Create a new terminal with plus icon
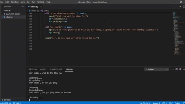Screen dimensions: 185x104 (171, 69)
